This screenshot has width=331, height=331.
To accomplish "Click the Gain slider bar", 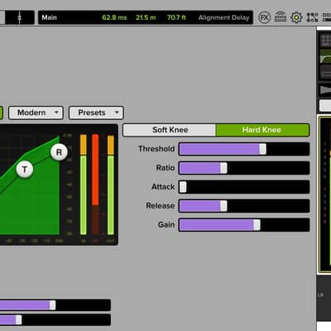I will 244,225.
